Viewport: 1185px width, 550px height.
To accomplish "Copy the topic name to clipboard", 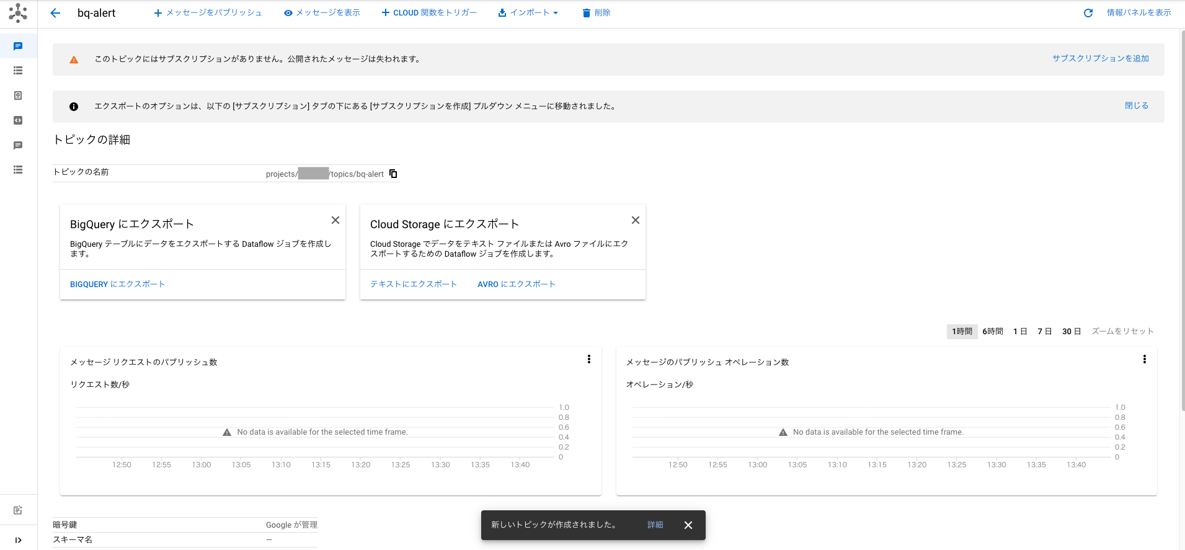I will 393,174.
